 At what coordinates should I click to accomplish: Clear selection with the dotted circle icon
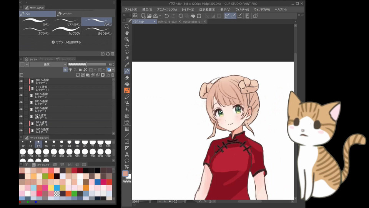coord(181,16)
